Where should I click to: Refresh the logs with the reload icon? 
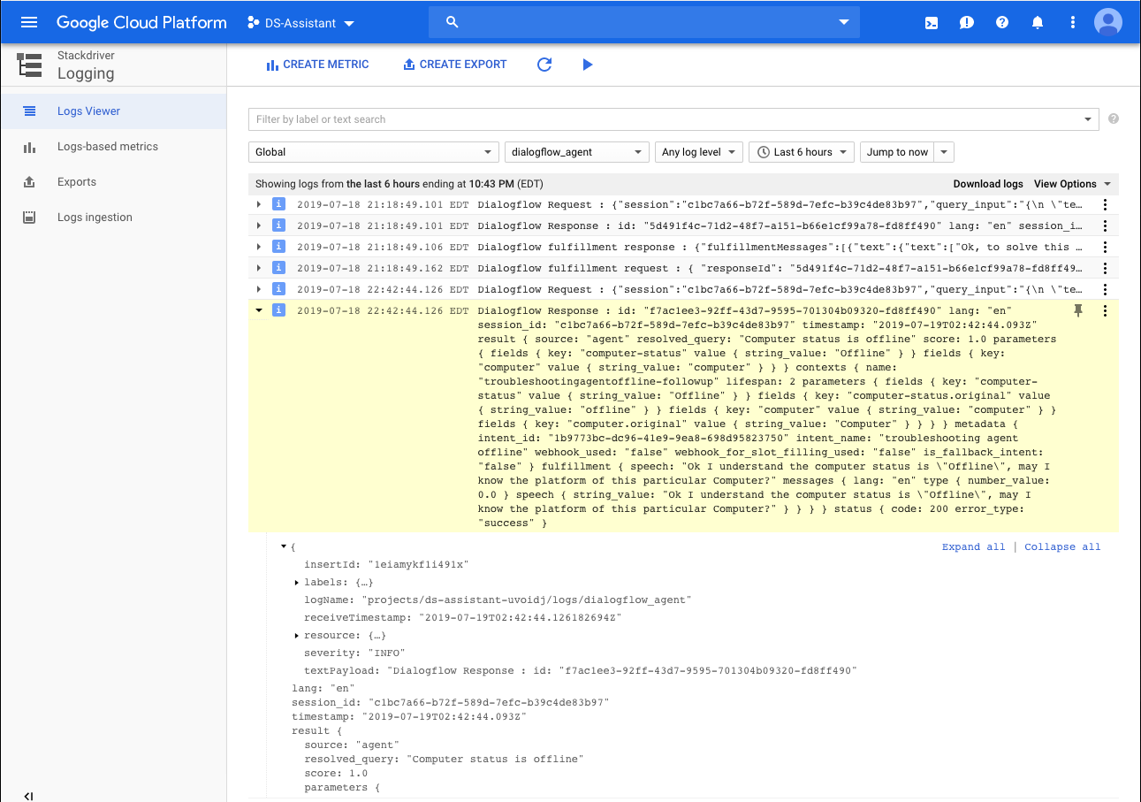[544, 65]
